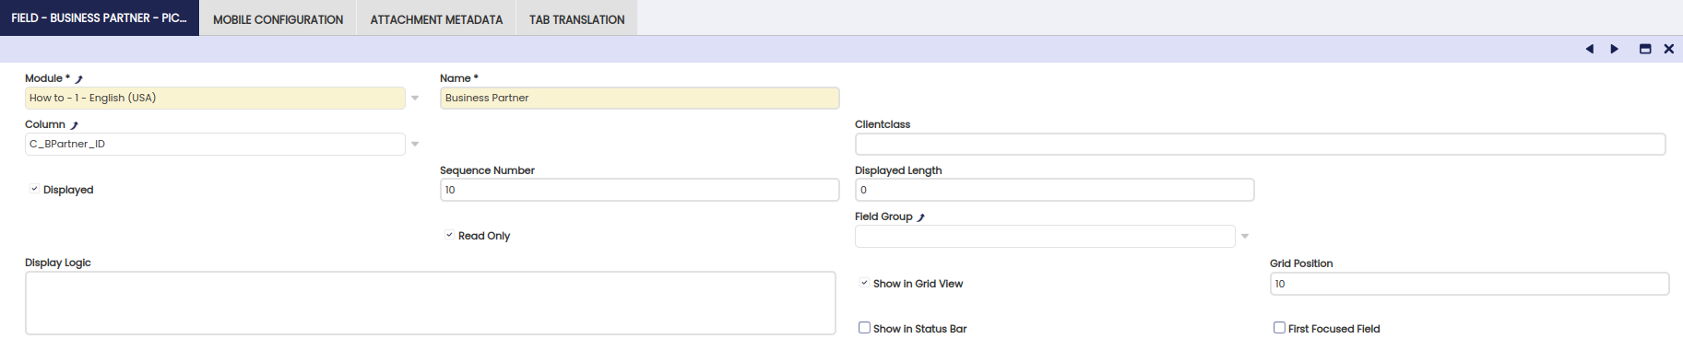The image size is (1683, 339).
Task: Enable First Focused Field checkbox
Action: (1279, 327)
